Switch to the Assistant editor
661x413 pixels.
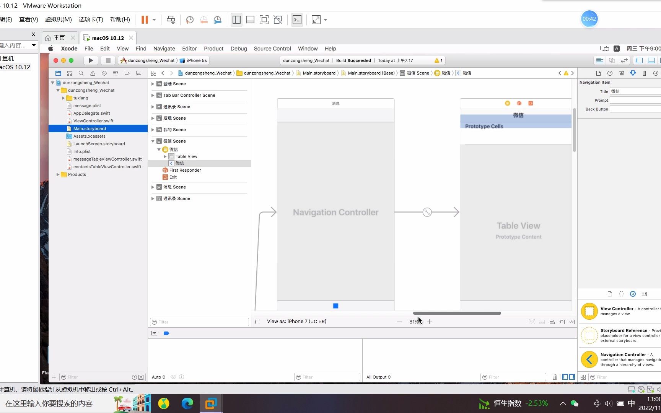tap(612, 60)
